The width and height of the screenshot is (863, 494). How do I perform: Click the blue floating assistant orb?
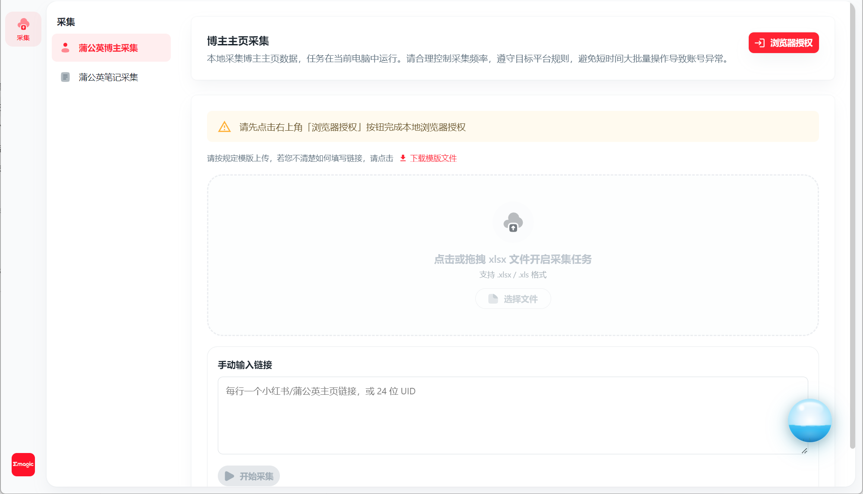coord(810,421)
